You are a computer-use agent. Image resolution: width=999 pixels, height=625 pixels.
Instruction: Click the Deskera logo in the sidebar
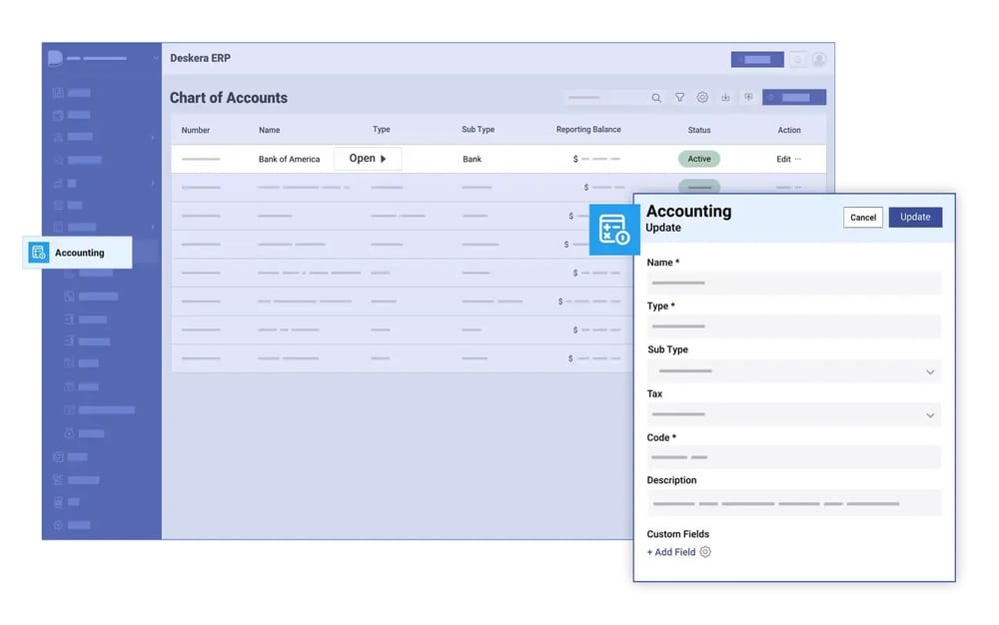[x=55, y=57]
